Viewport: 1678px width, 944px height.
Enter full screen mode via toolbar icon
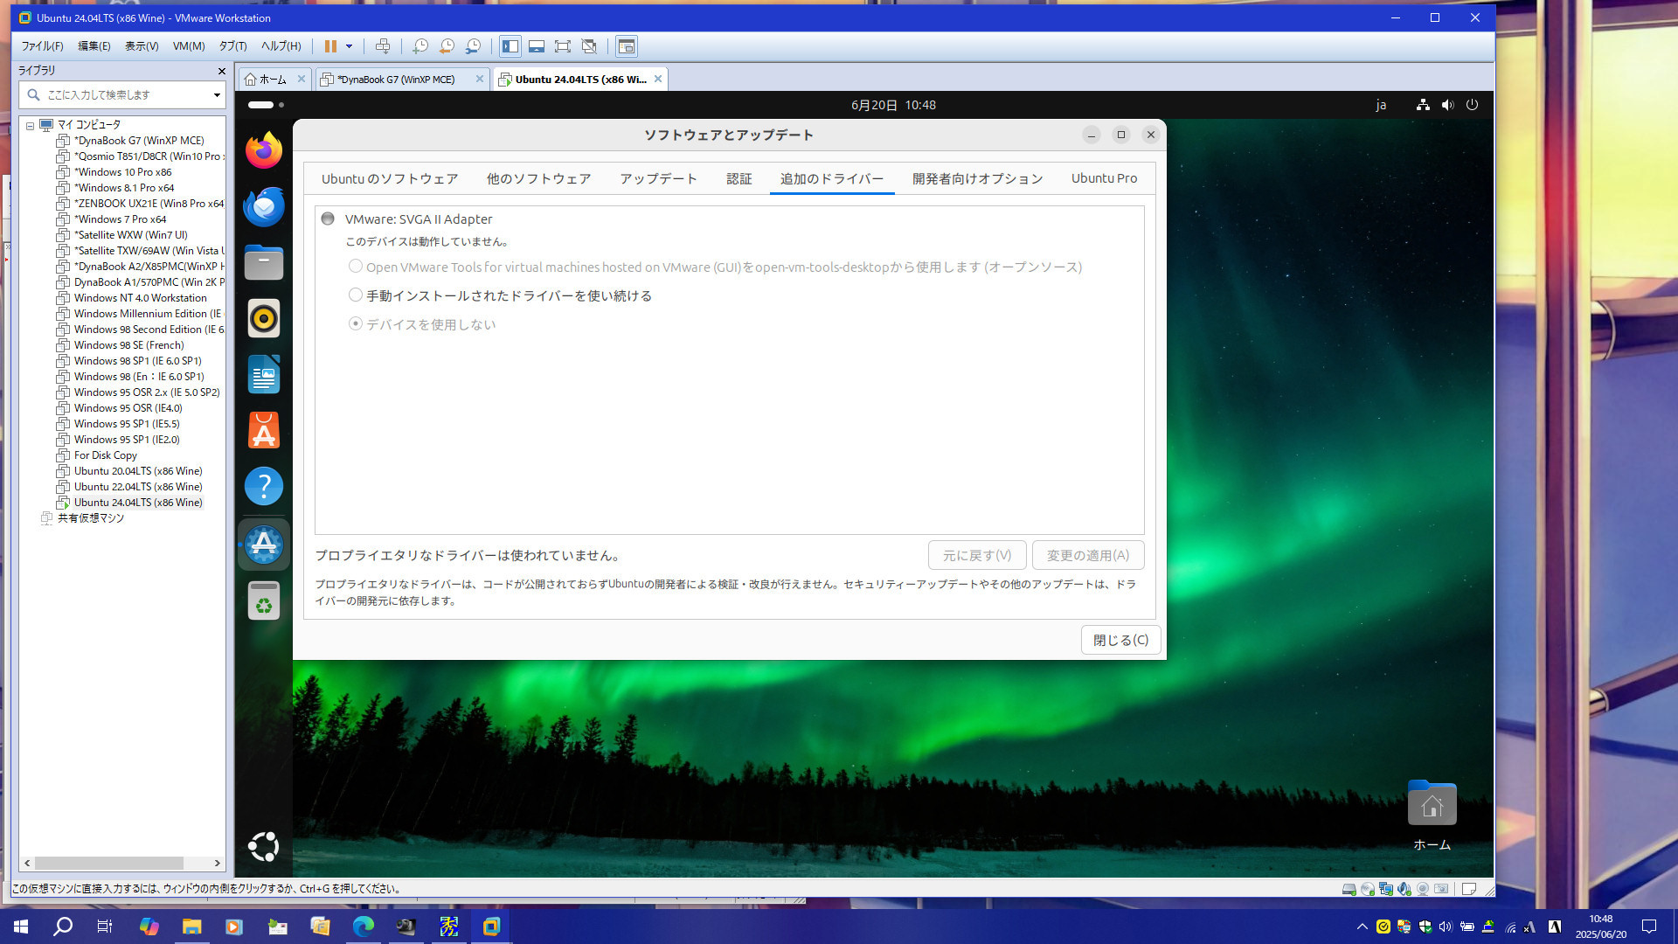pos(563,46)
